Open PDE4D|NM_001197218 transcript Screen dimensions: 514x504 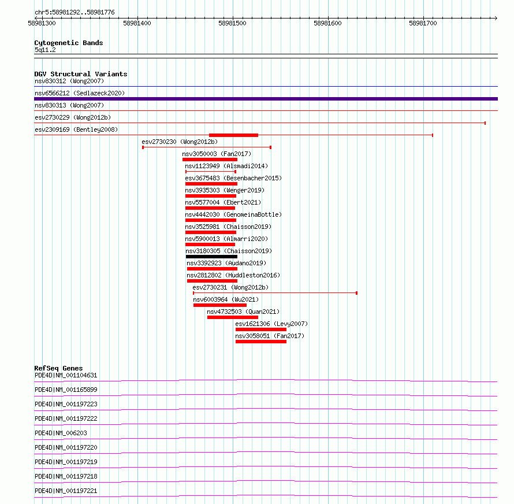(x=66, y=476)
